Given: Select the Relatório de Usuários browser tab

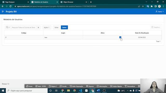Looking at the screenshot, I should click(x=44, y=2).
